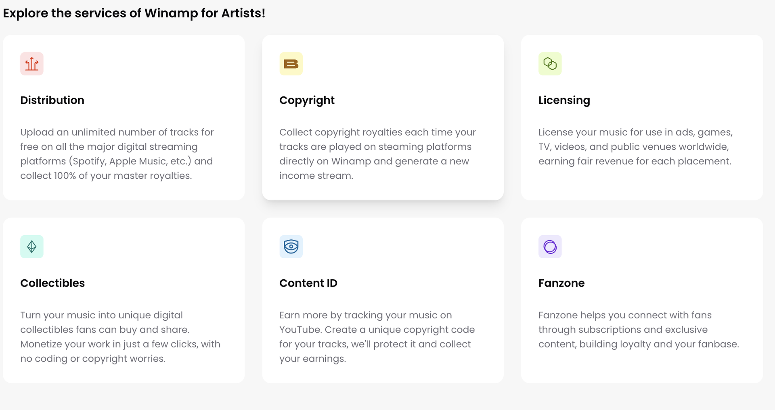Click the 'Explore the services of Winamp' heading
This screenshot has height=410, width=775.
[x=134, y=13]
